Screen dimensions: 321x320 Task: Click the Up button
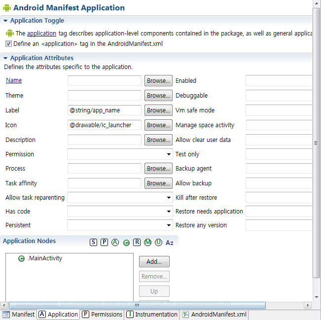point(154,291)
